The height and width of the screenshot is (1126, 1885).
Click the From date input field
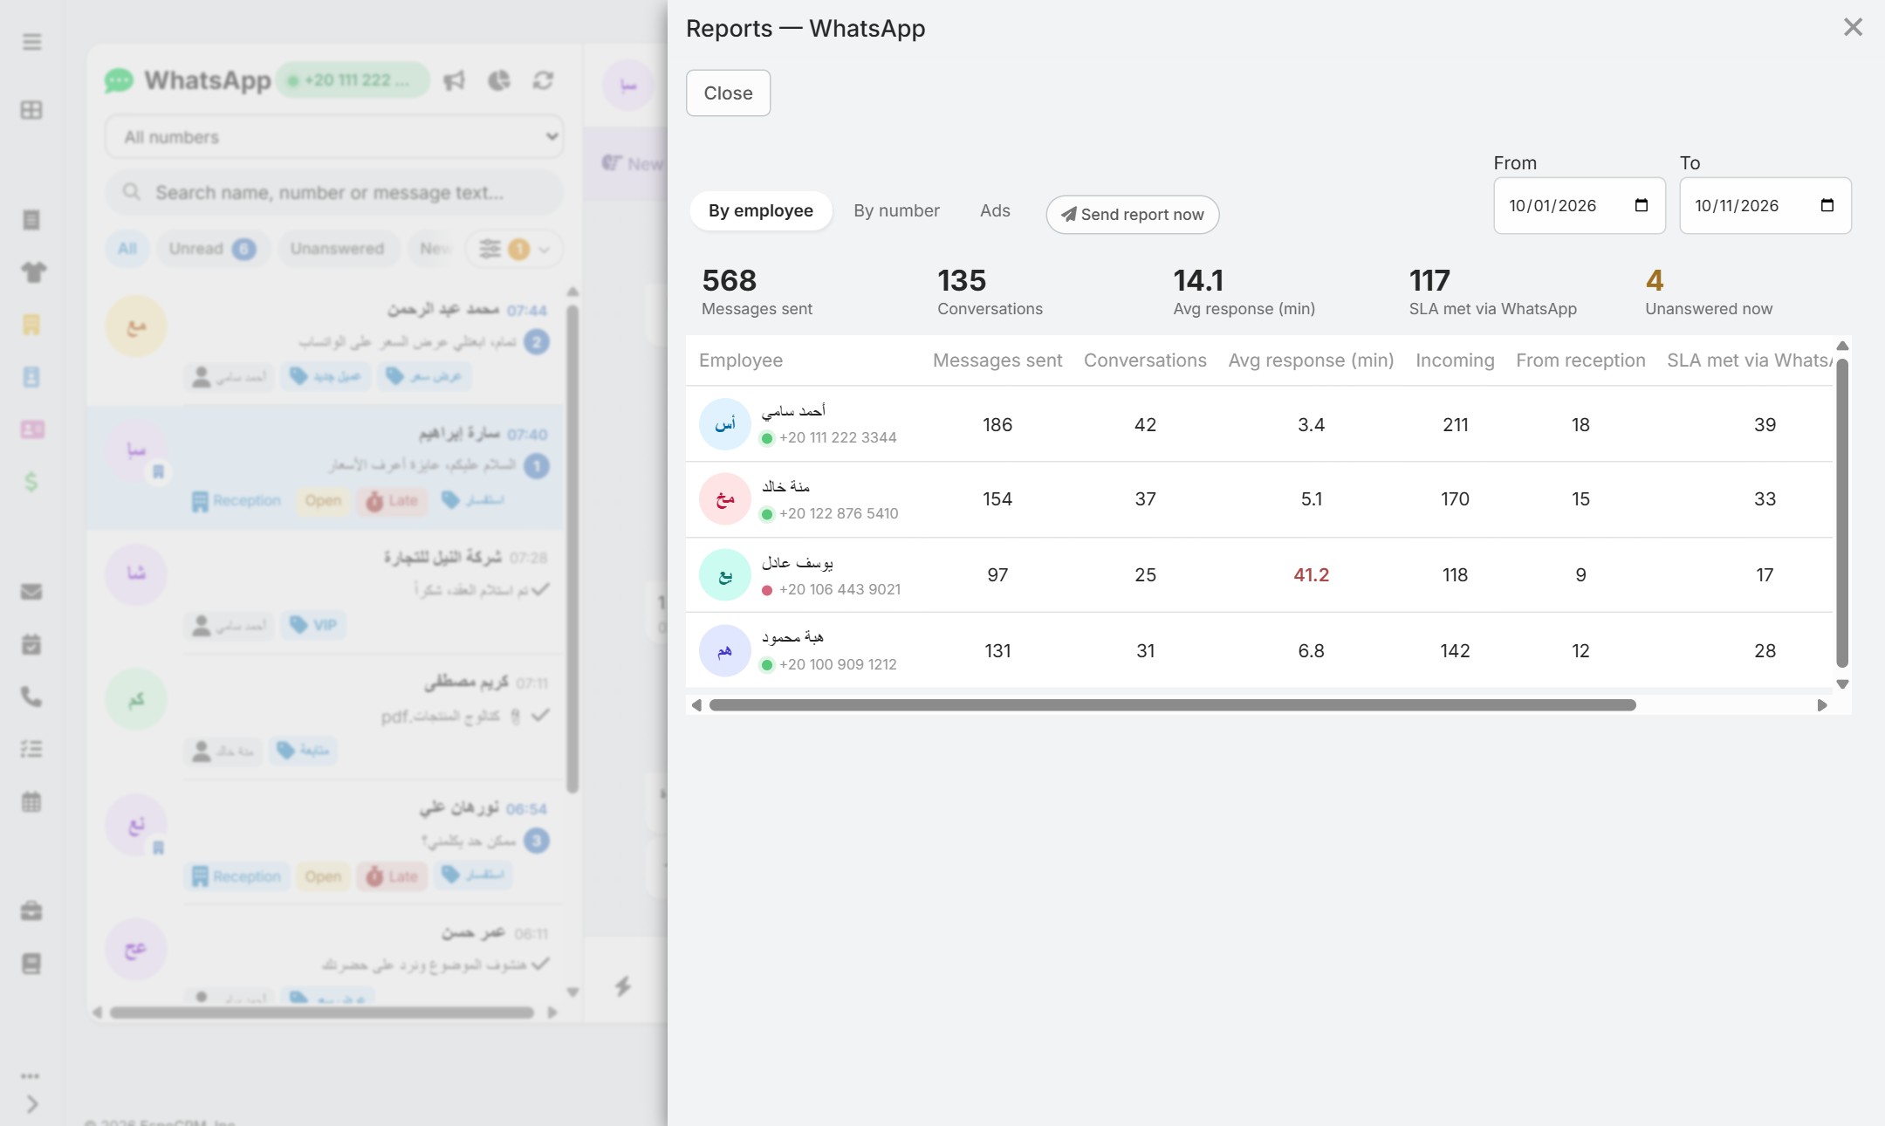point(1580,205)
